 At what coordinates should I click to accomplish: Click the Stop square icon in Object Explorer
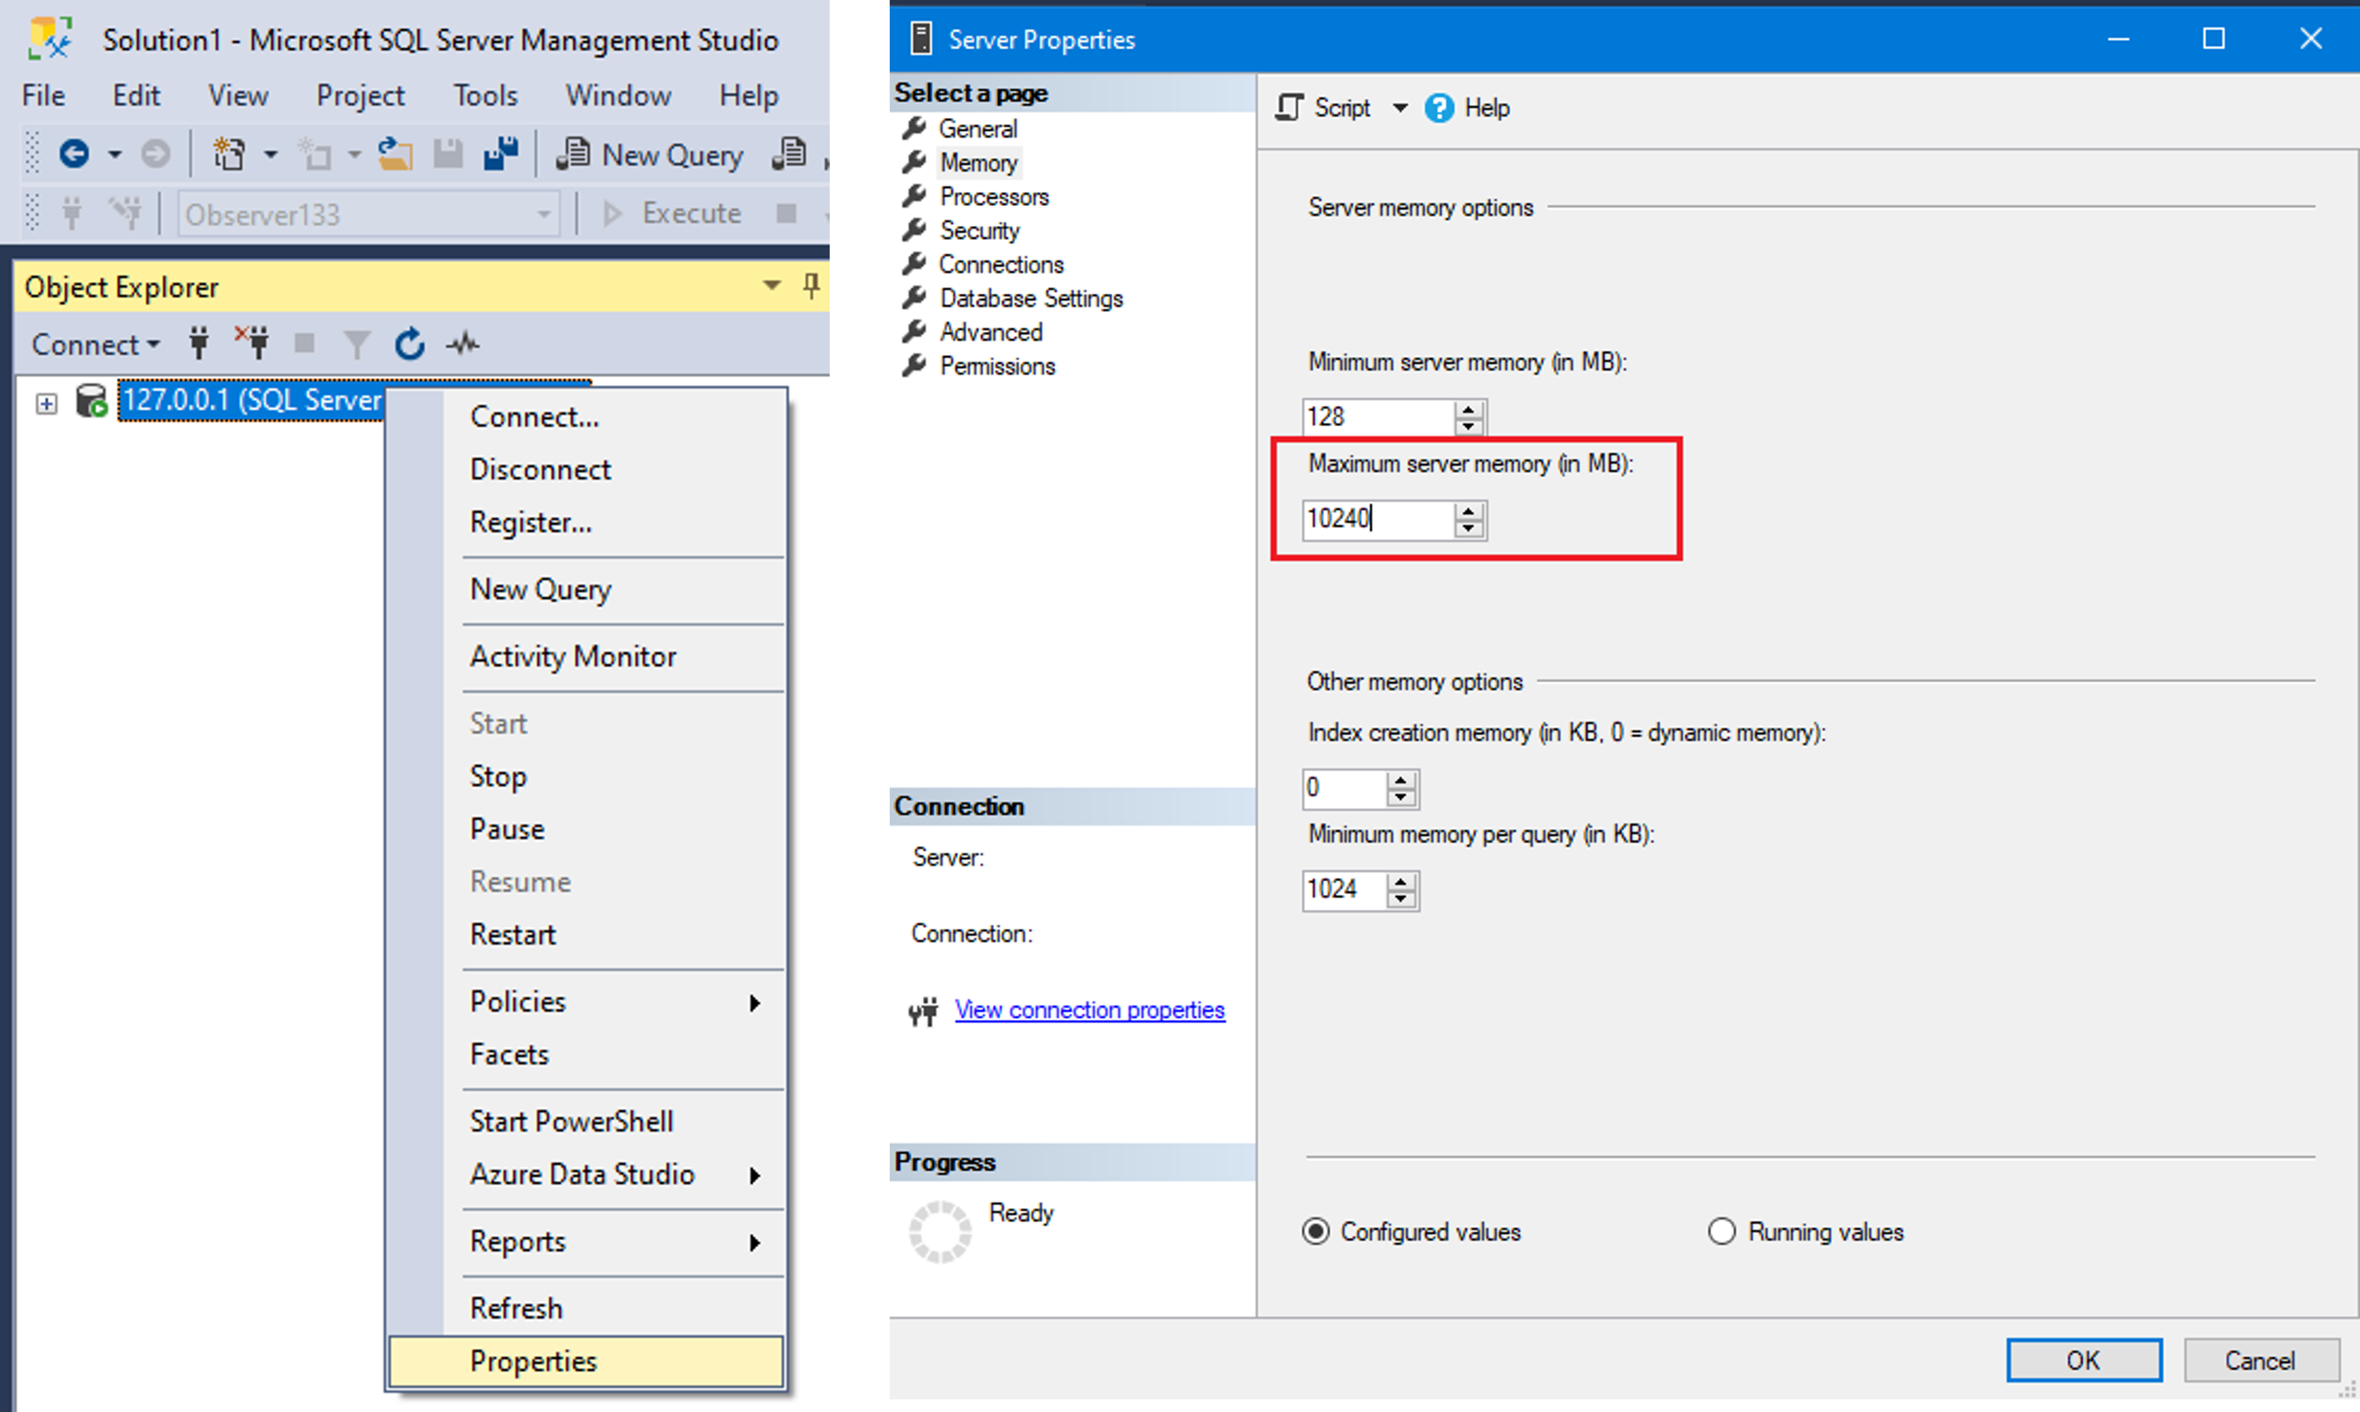pos(304,343)
